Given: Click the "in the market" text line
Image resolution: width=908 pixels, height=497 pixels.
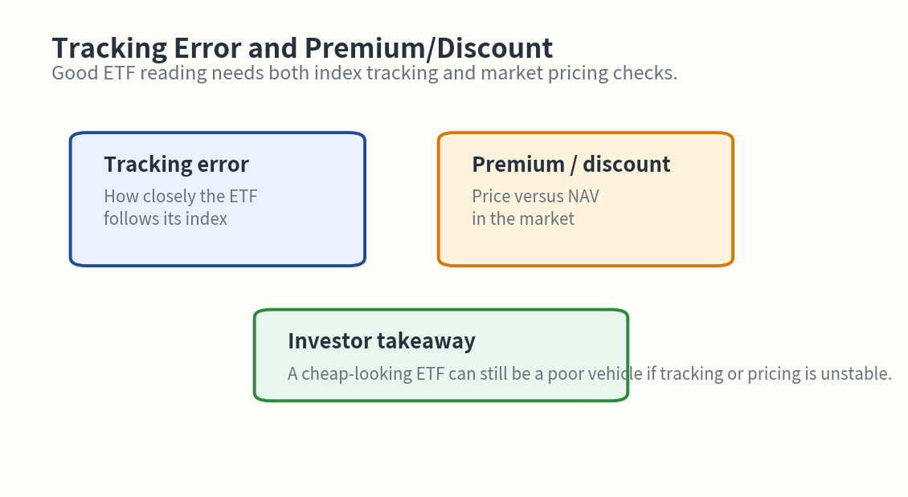Looking at the screenshot, I should (x=522, y=218).
